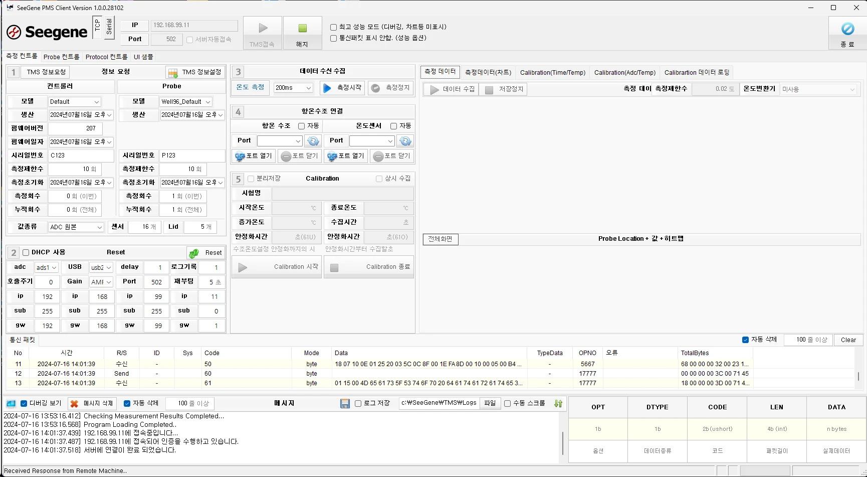Viewport: 867px width, 477px height.
Task: Uncheck 디버깅 보기 checkbox
Action: coord(24,403)
